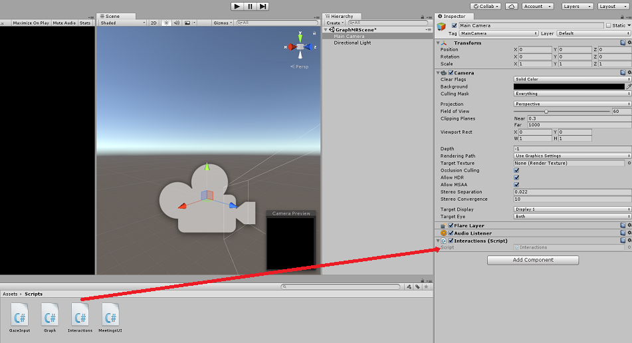
Task: Open the Background color swatch
Action: point(569,86)
